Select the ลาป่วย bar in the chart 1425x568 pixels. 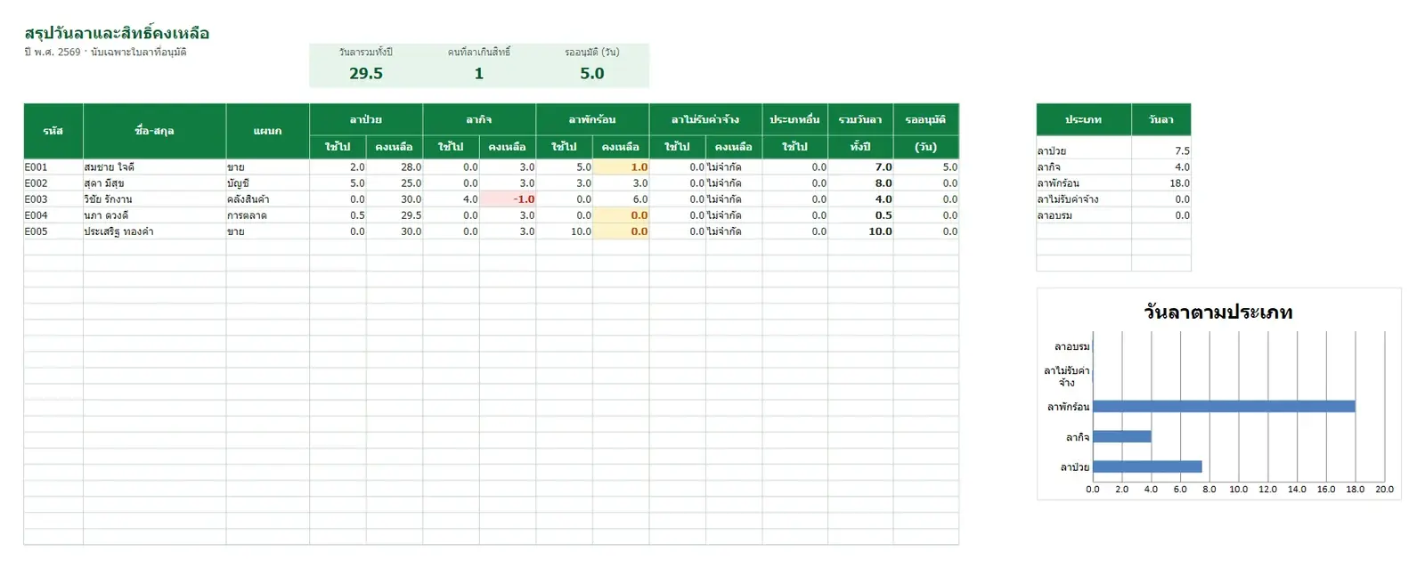[x=1147, y=467]
